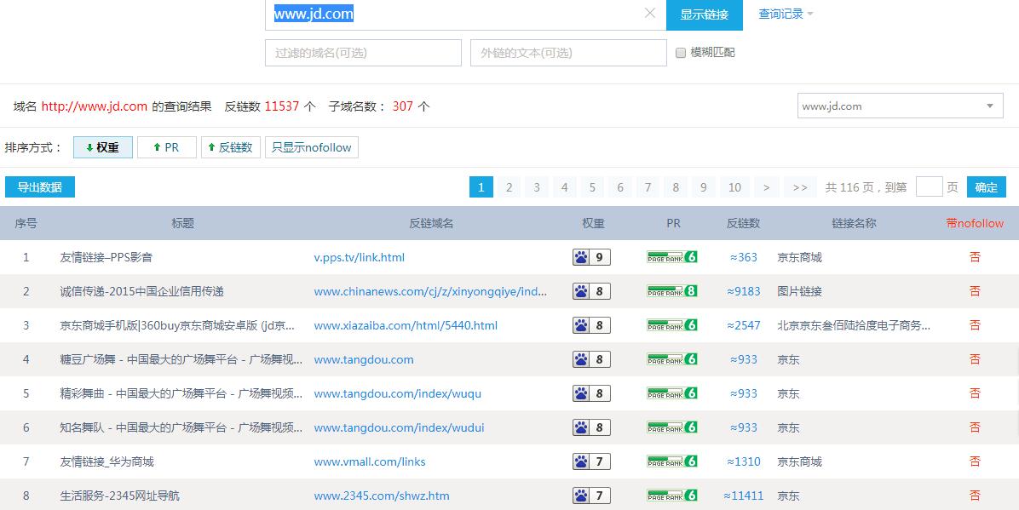Click PageRank badge in tangdou wuqu row
The image size is (1019, 510).
click(672, 393)
